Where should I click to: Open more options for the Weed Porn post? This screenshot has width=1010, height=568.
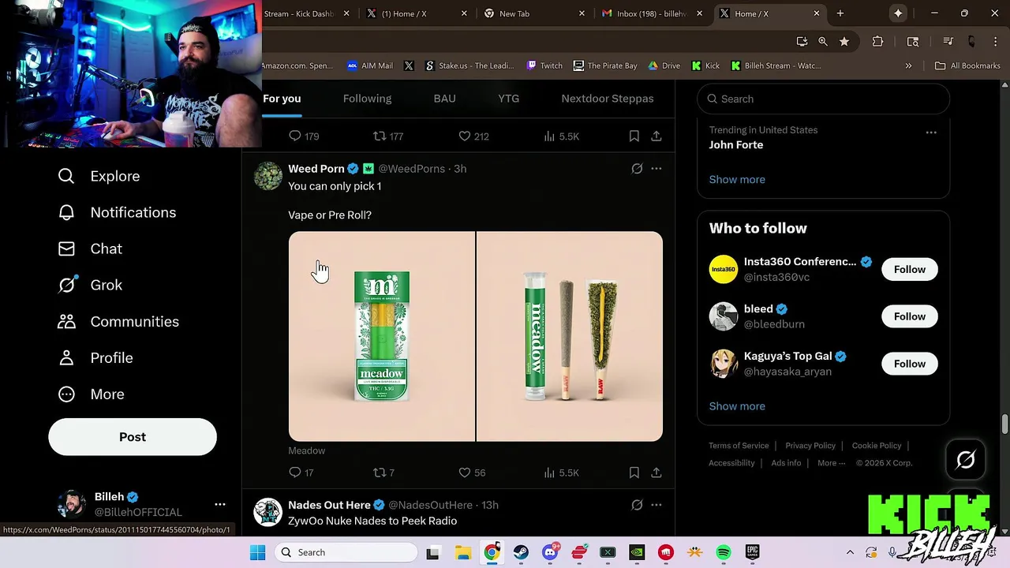(x=656, y=168)
